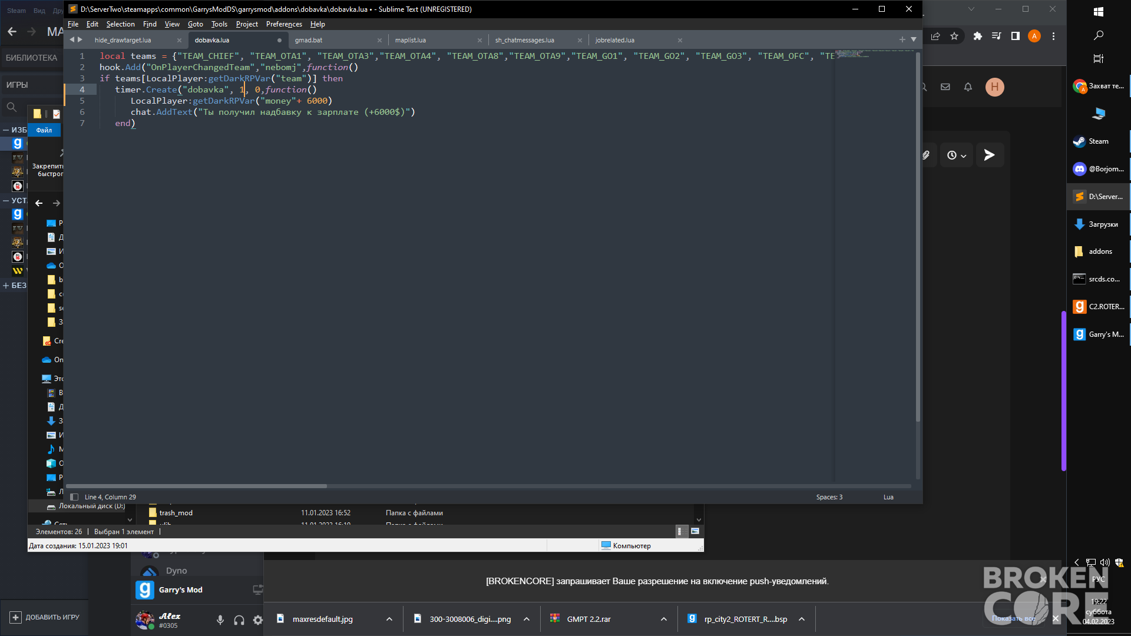
Task: Click ДОБАВИТЬ ИГРУ in Steam
Action: (x=45, y=617)
